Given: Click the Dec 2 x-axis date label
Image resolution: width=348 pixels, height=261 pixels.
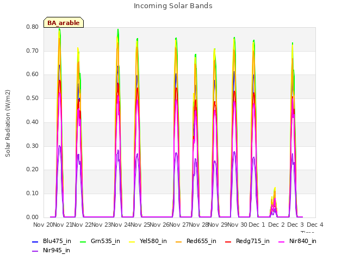Looking at the screenshot, I should (276, 225).
